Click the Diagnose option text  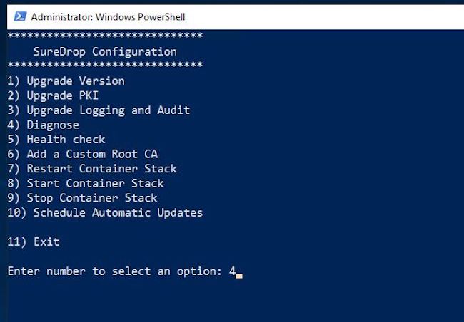pos(44,125)
